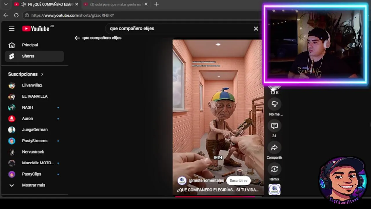Click the EL IVANVILLA avatar icon
This screenshot has height=209, width=371.
(x=12, y=96)
